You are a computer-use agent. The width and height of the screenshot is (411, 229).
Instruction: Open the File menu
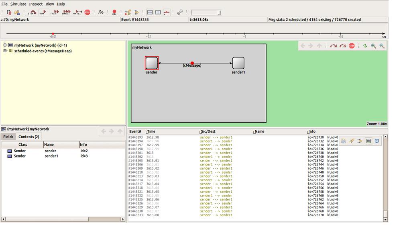4,4
